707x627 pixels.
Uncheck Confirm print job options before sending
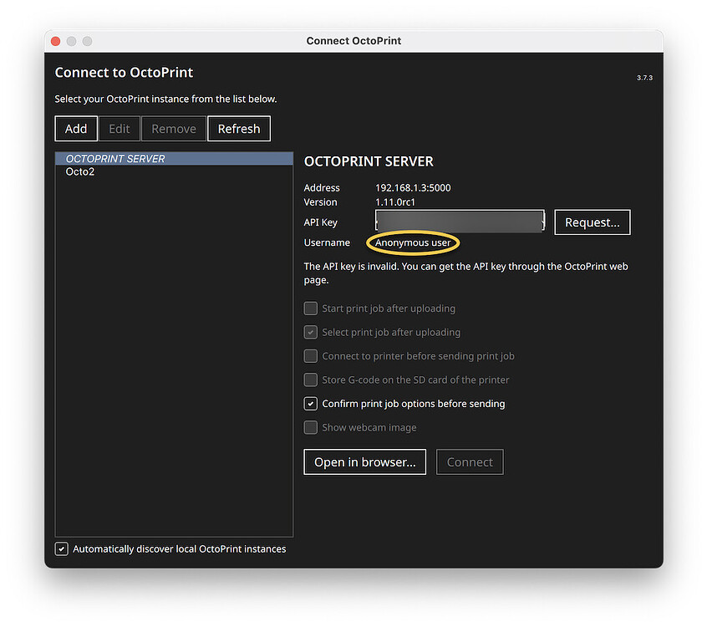(x=310, y=403)
